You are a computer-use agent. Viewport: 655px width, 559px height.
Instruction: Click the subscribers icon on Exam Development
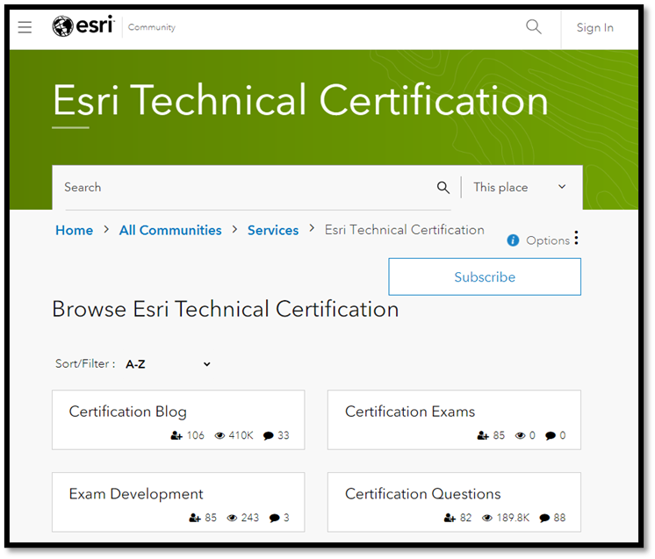pos(195,518)
